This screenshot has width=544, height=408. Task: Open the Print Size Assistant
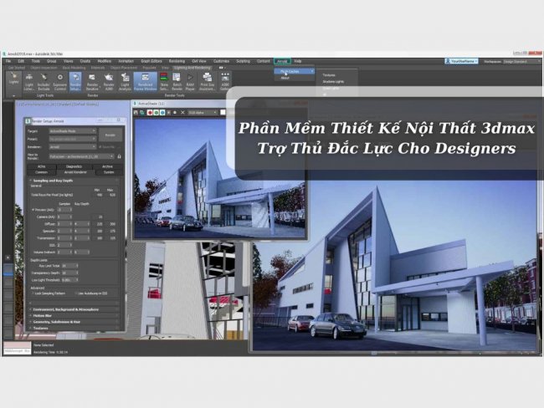coord(207,82)
